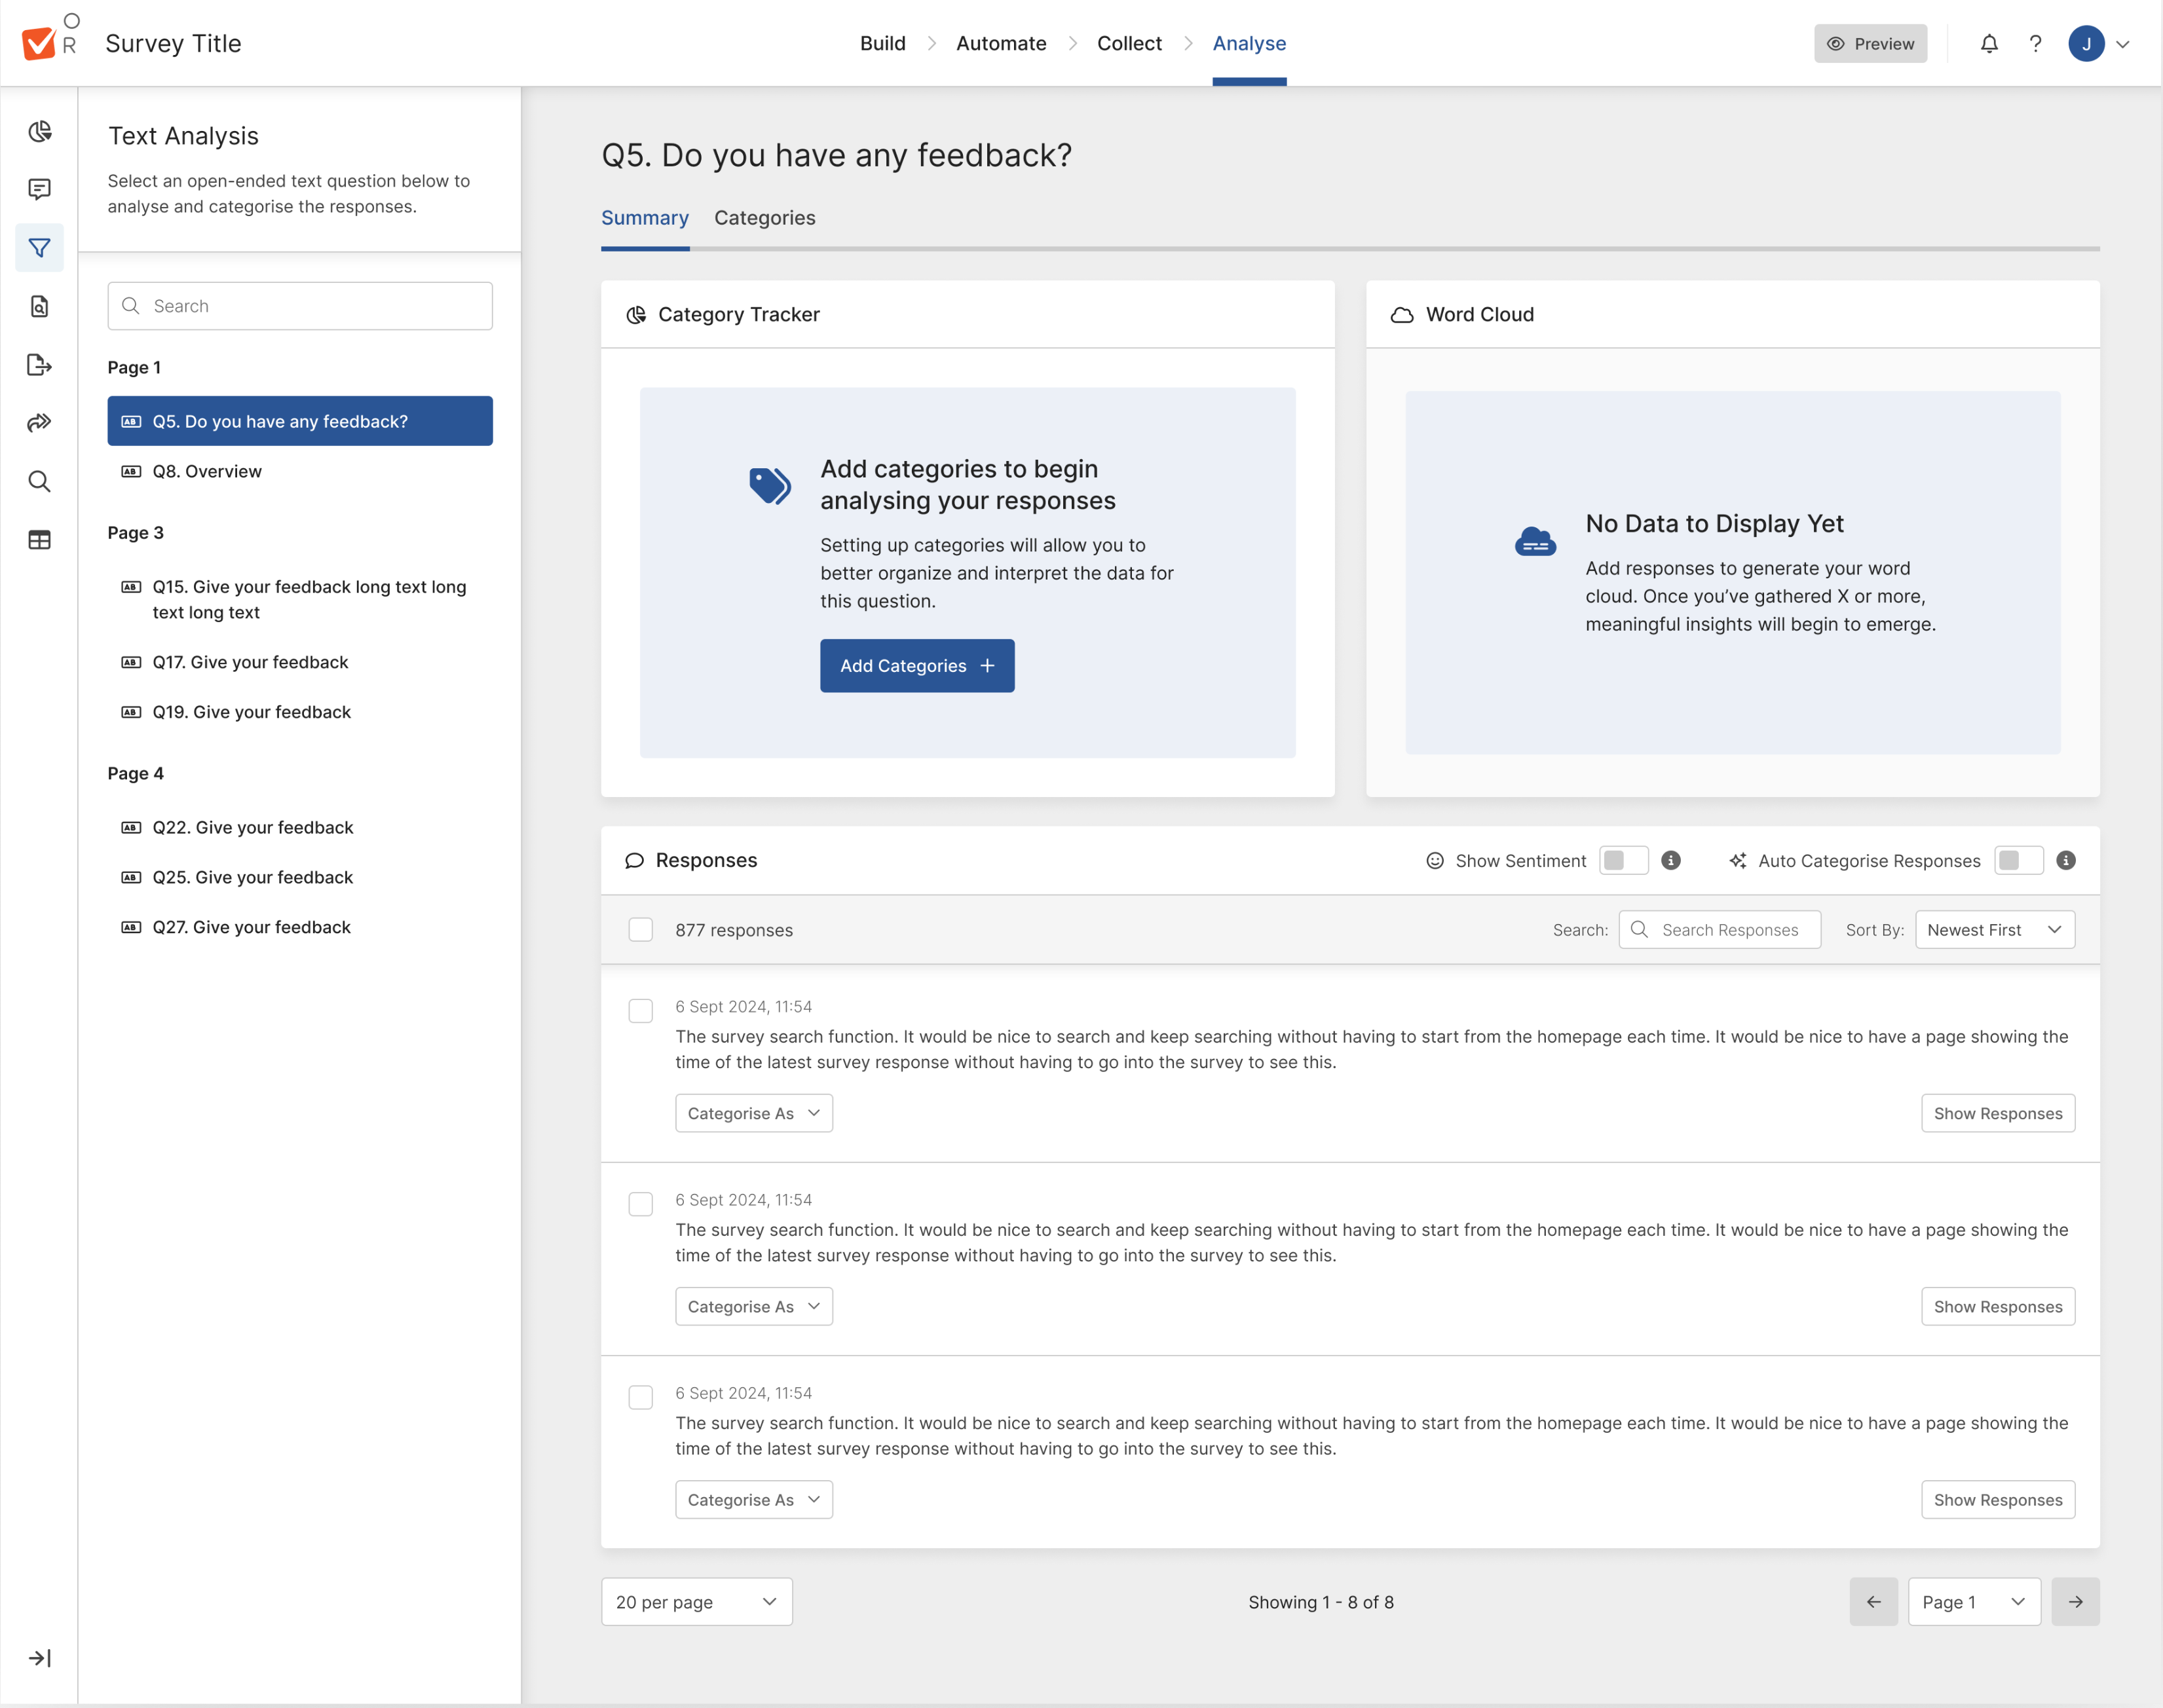This screenshot has width=2163, height=1708.
Task: Go to the Automate step
Action: coord(1001,43)
